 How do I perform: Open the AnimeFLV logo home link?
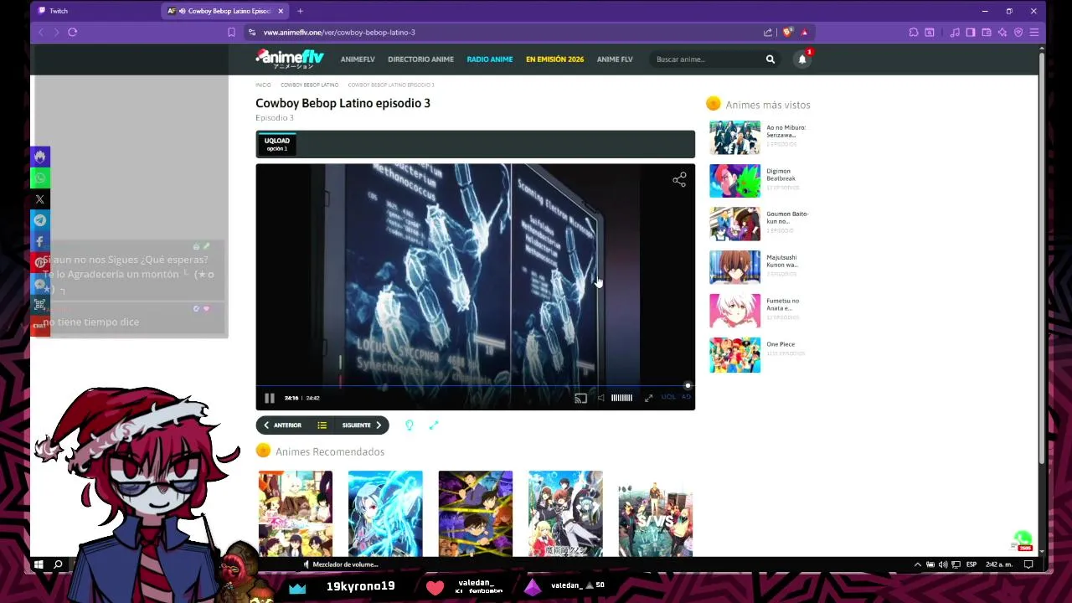pos(290,59)
